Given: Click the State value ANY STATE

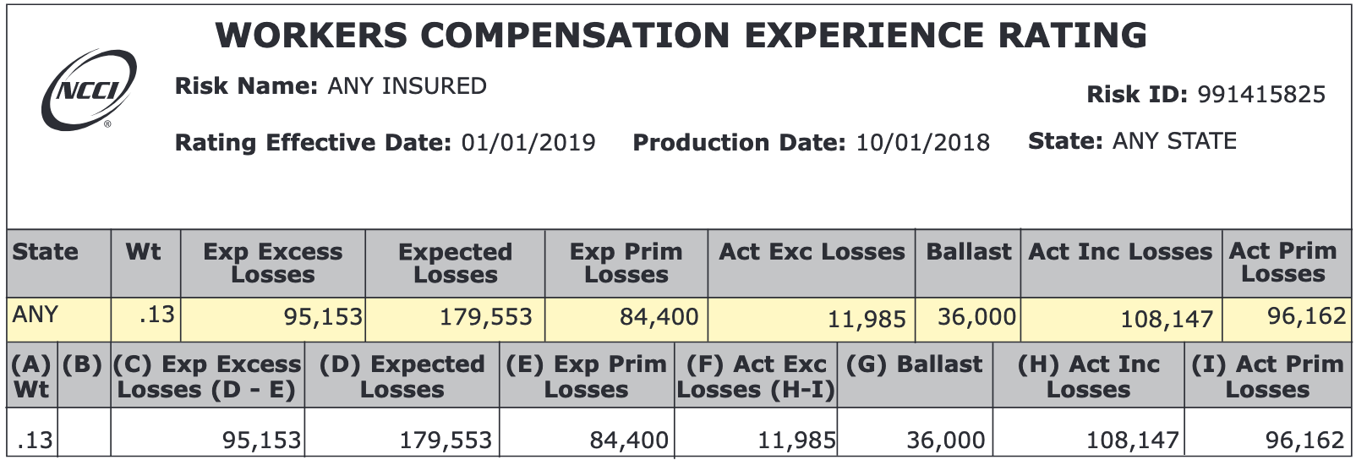Looking at the screenshot, I should [x=1174, y=141].
